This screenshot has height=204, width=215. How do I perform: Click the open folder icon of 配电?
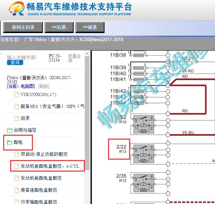(10, 142)
